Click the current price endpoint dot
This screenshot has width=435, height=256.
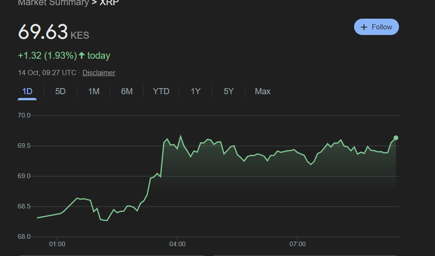tap(396, 138)
